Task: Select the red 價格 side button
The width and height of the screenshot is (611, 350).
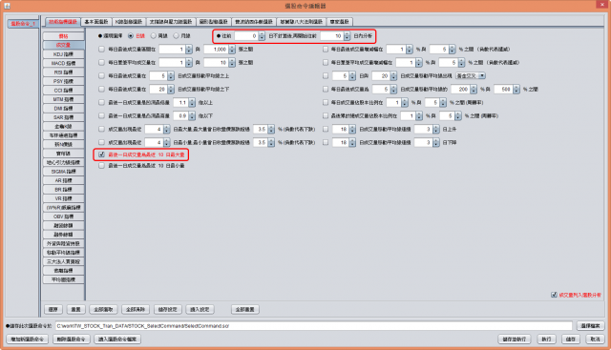Action: pyautogui.click(x=63, y=36)
